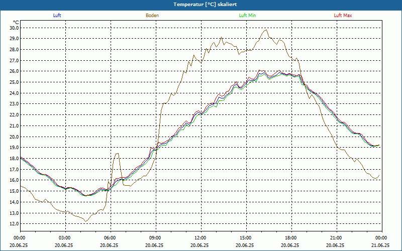Viewport: 402px width, 251px height.
Task: Click the 21:00 time axis label
Action: (x=337, y=238)
